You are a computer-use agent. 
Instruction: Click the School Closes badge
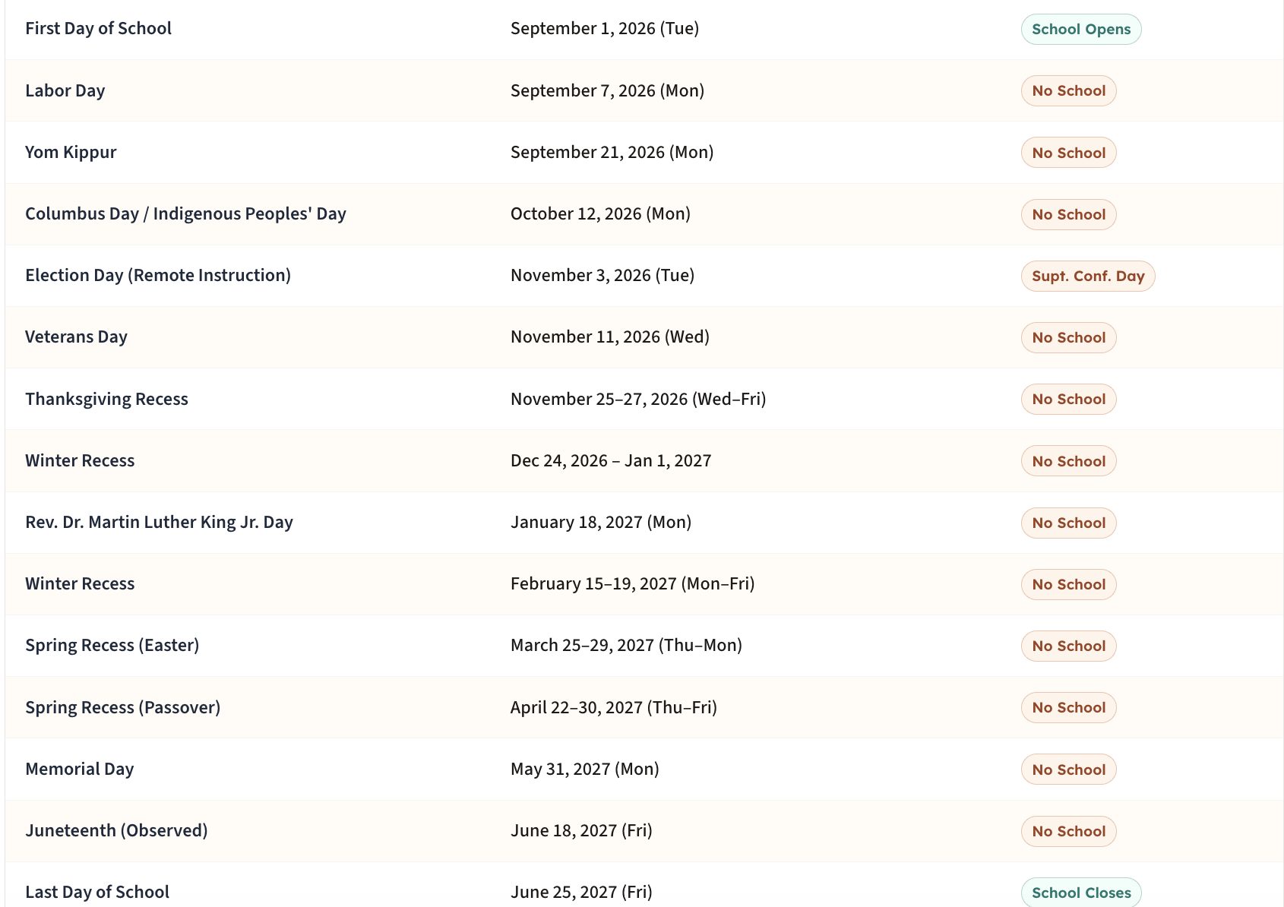point(1080,893)
